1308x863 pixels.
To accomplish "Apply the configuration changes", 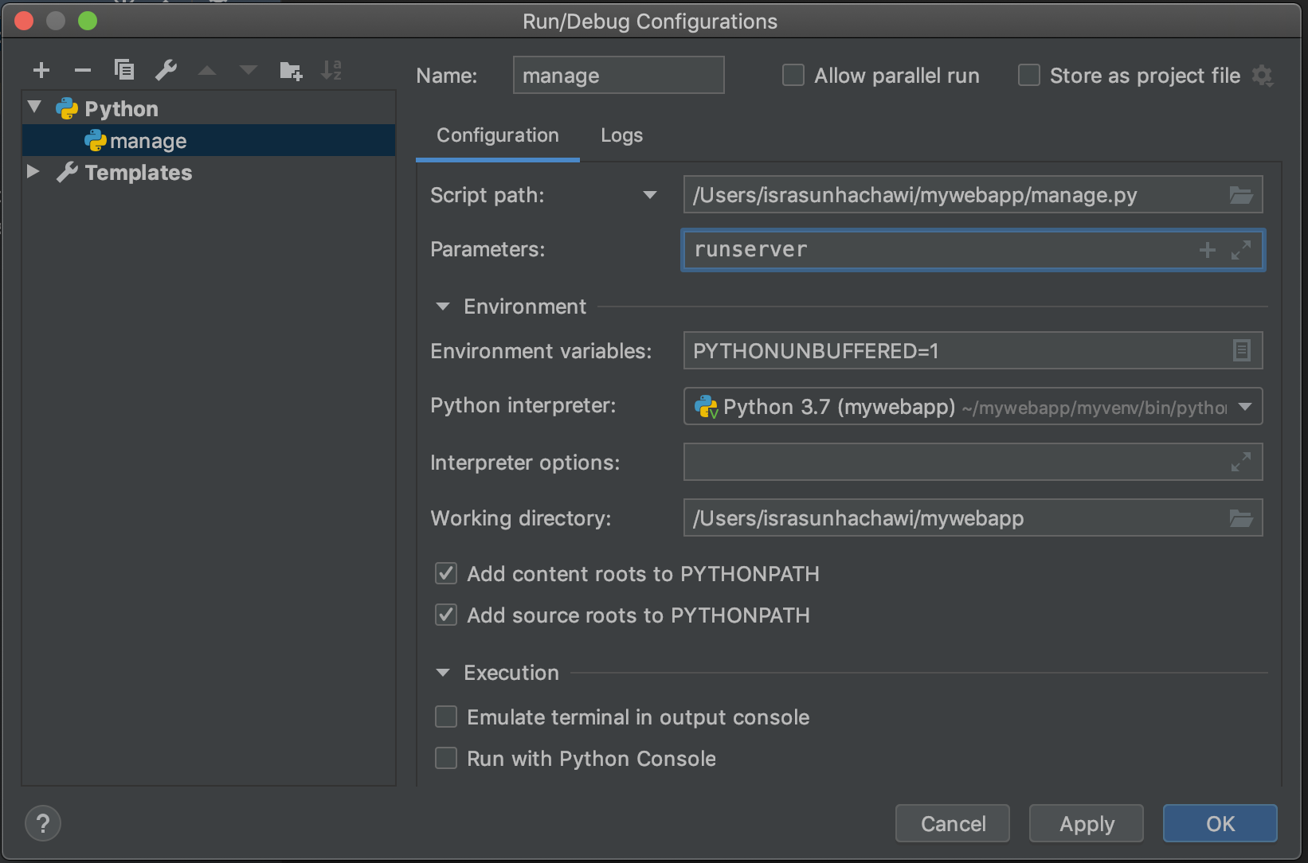I will pos(1086,823).
